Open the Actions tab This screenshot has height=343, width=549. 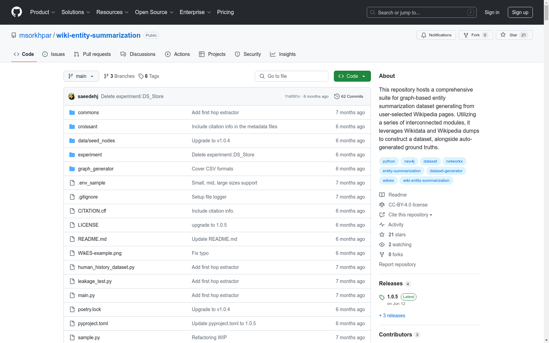(177, 54)
